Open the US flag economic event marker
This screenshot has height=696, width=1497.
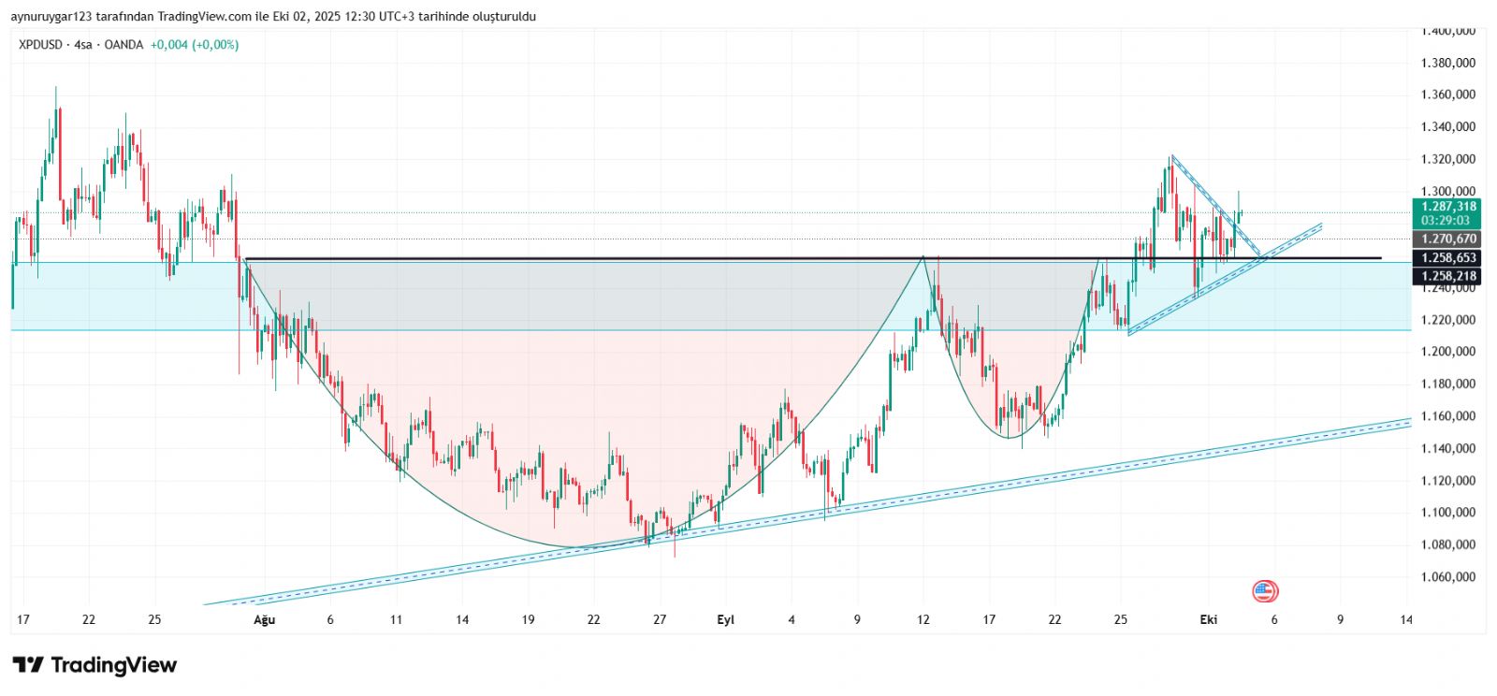pyautogui.click(x=1264, y=590)
